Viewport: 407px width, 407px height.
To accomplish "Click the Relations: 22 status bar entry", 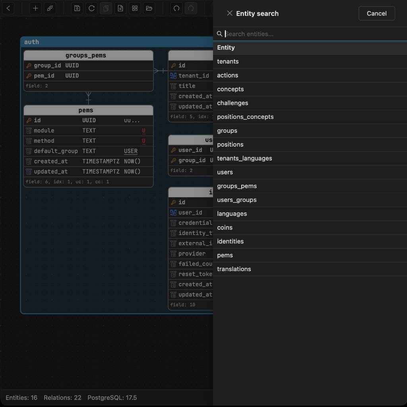I will tap(62, 397).
